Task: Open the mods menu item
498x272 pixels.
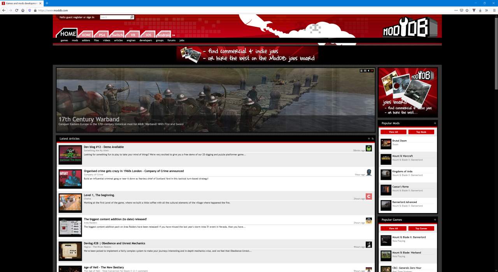Action: coord(75,40)
